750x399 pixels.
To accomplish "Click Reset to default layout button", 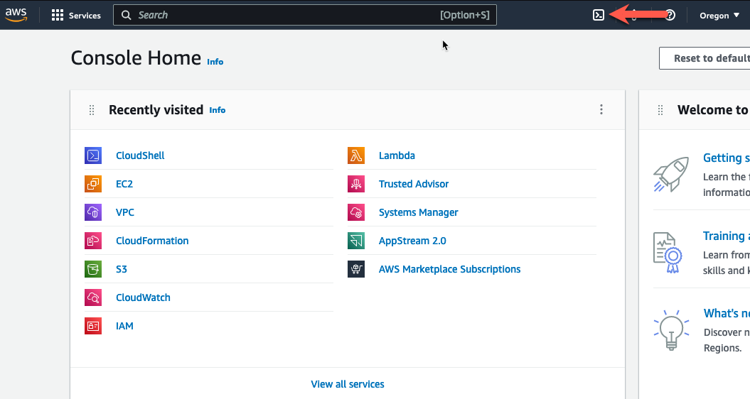I will point(705,58).
